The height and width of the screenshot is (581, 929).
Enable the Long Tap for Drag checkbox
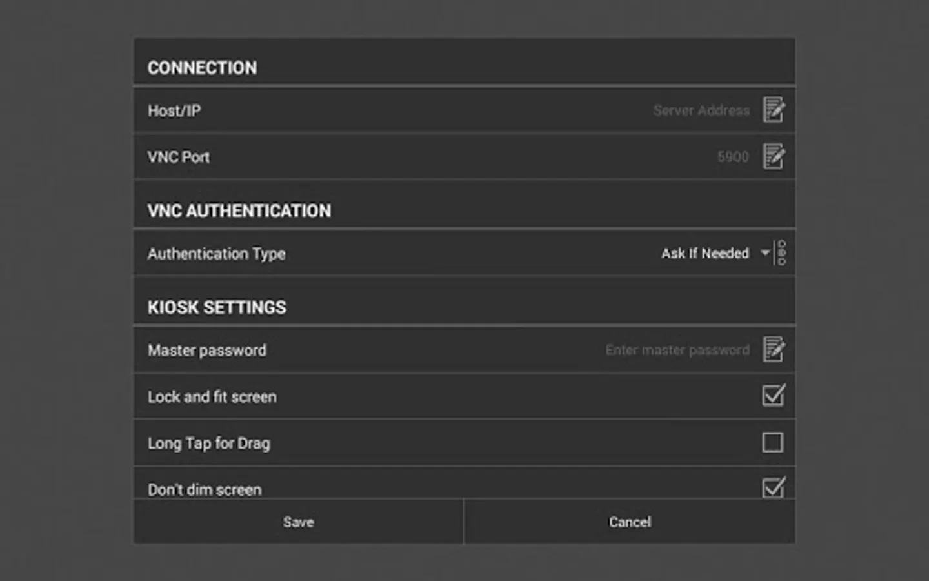click(773, 442)
